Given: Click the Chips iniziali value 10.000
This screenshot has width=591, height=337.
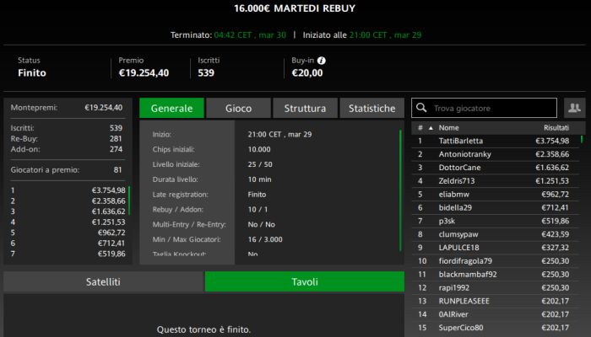Looking at the screenshot, I should (x=259, y=150).
